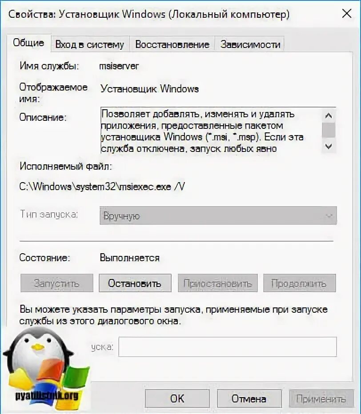Click the Запустить button

(x=57, y=283)
